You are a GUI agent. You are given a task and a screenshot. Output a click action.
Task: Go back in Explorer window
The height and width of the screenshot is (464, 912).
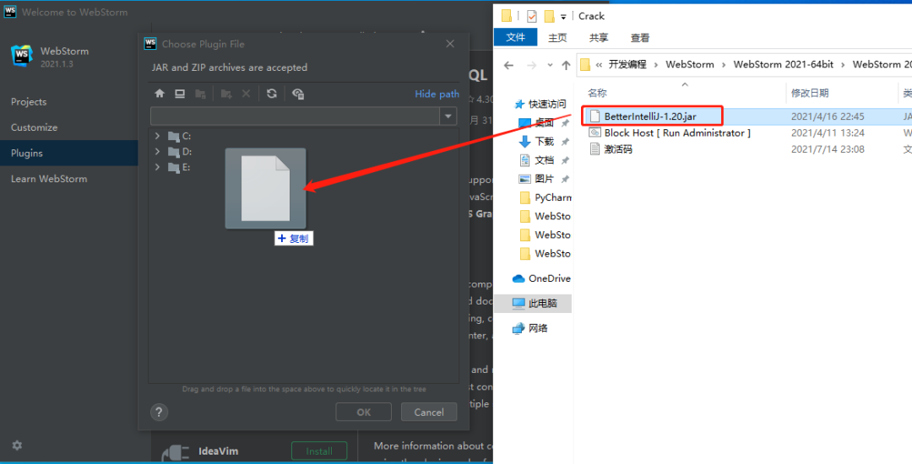coord(508,65)
